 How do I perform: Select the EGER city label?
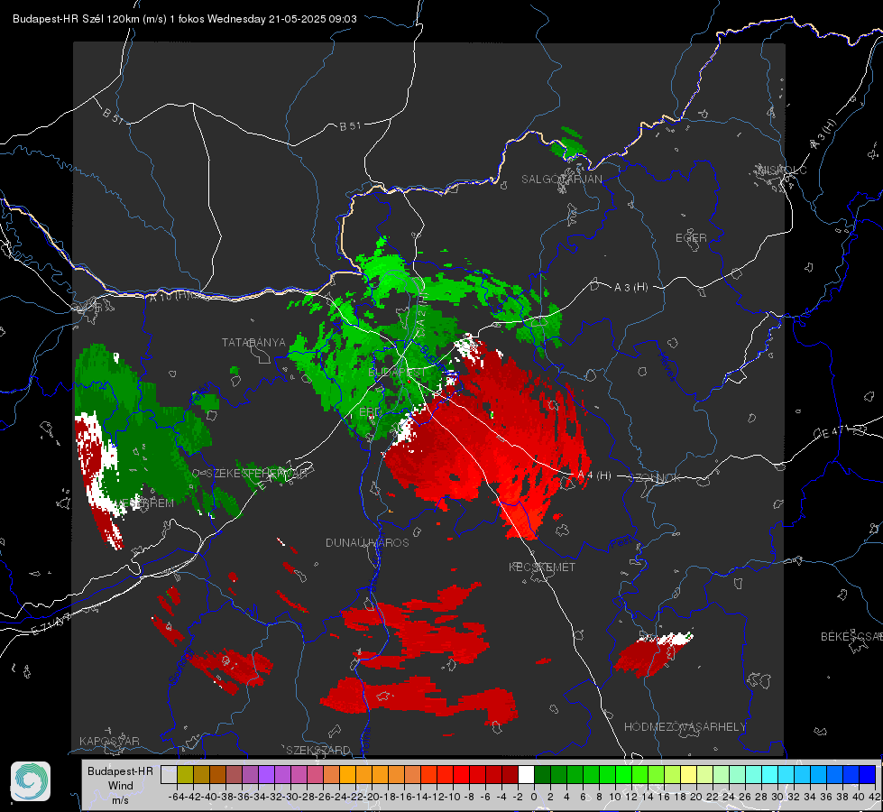pyautogui.click(x=691, y=238)
